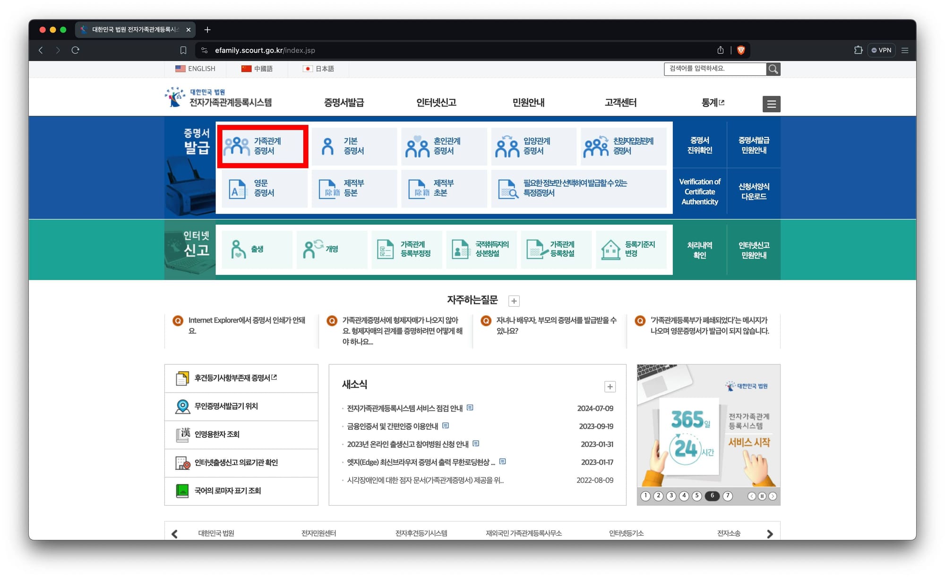Viewport: 945px width, 578px height.
Task: Open new browser tab
Action: (x=207, y=30)
